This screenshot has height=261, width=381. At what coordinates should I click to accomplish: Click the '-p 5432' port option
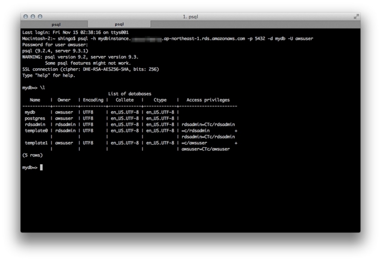(x=256, y=39)
